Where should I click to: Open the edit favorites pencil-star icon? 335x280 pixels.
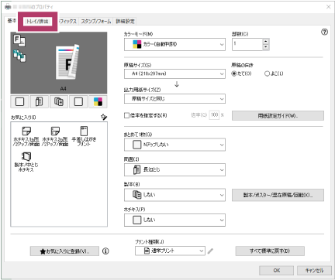(x=104, y=117)
